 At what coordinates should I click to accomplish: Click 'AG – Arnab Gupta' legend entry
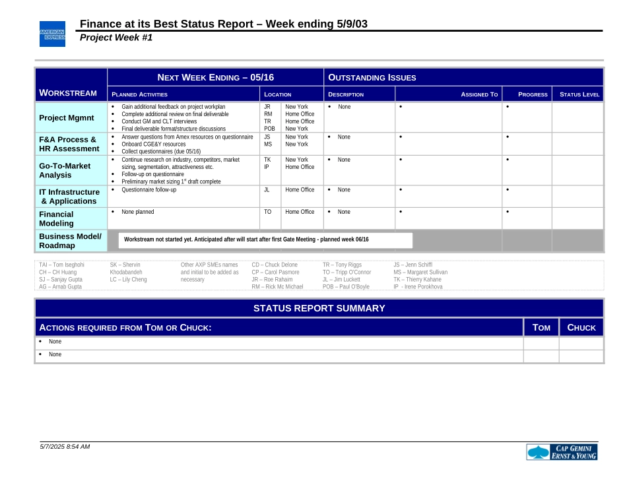click(x=60, y=286)
